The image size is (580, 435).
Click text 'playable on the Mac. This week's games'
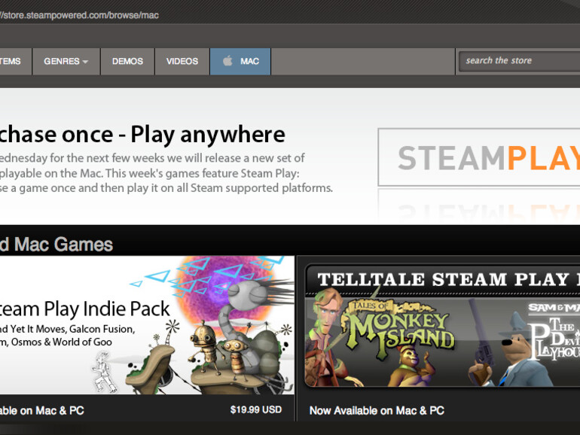[82, 173]
